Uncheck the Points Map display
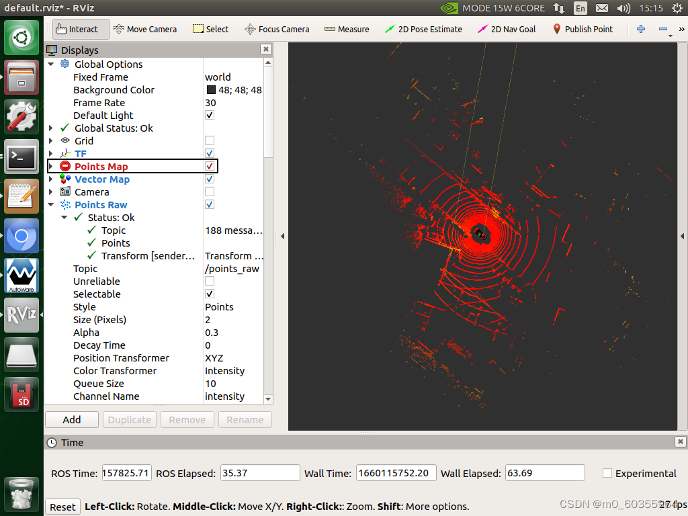Viewport: 688px width, 516px height. click(210, 167)
